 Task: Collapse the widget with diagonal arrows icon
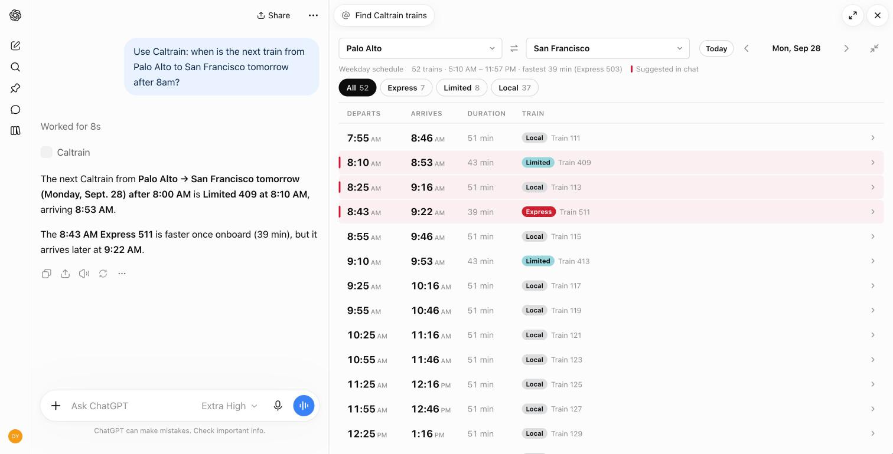(875, 48)
